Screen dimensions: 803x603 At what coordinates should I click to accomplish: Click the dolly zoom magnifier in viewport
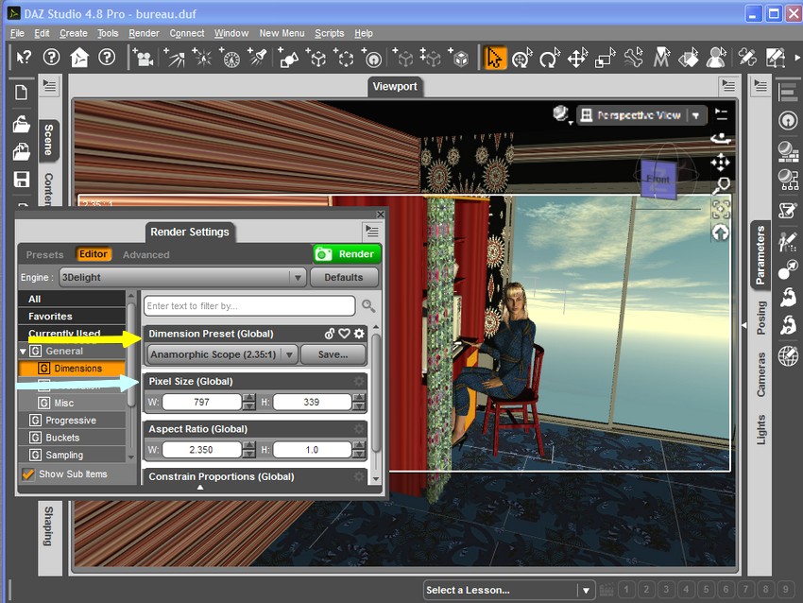click(x=721, y=185)
